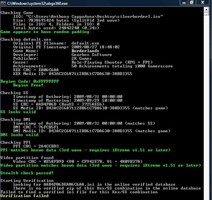Click the Size 7838695424 bytes line

coord(66,20)
